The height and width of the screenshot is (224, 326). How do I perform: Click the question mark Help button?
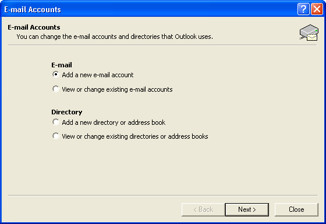[x=303, y=9]
